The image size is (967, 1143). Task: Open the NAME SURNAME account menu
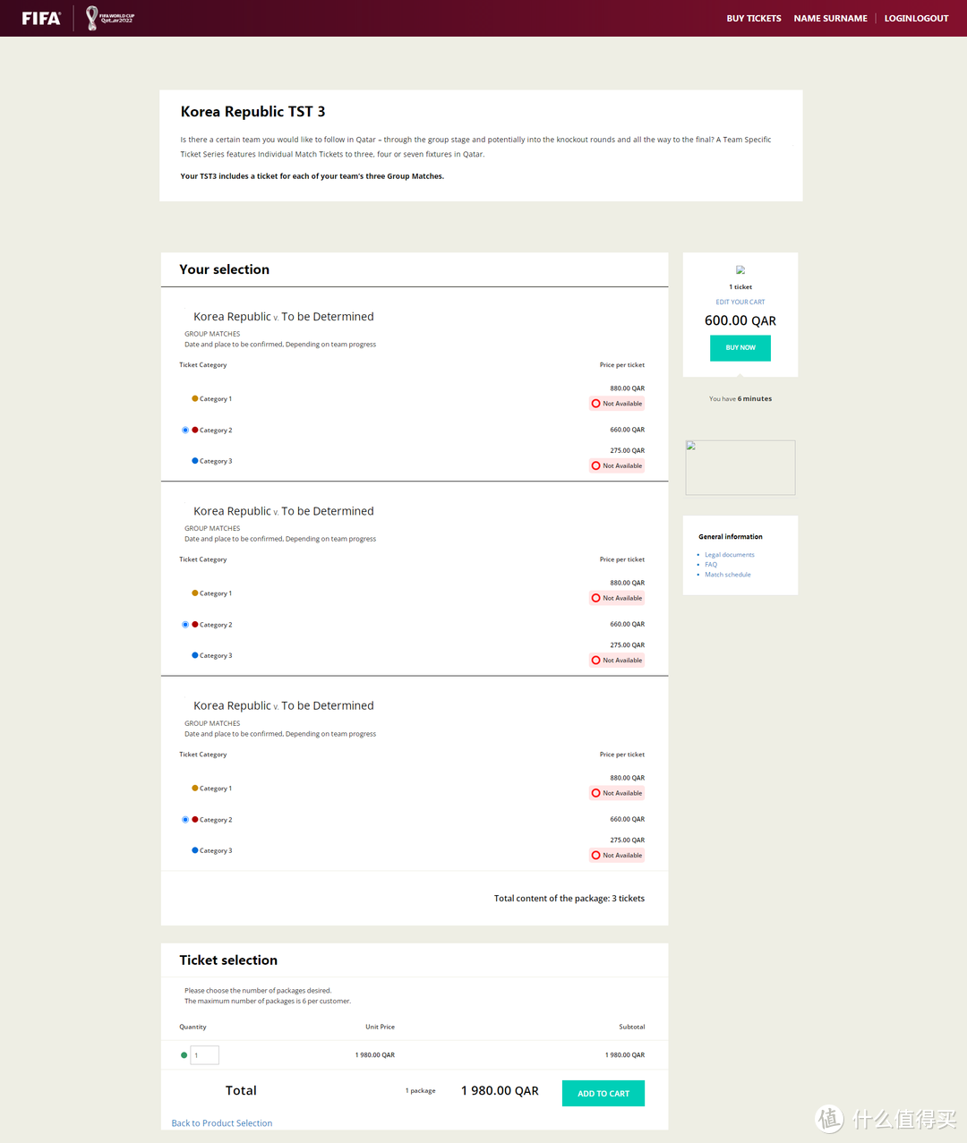click(x=830, y=18)
